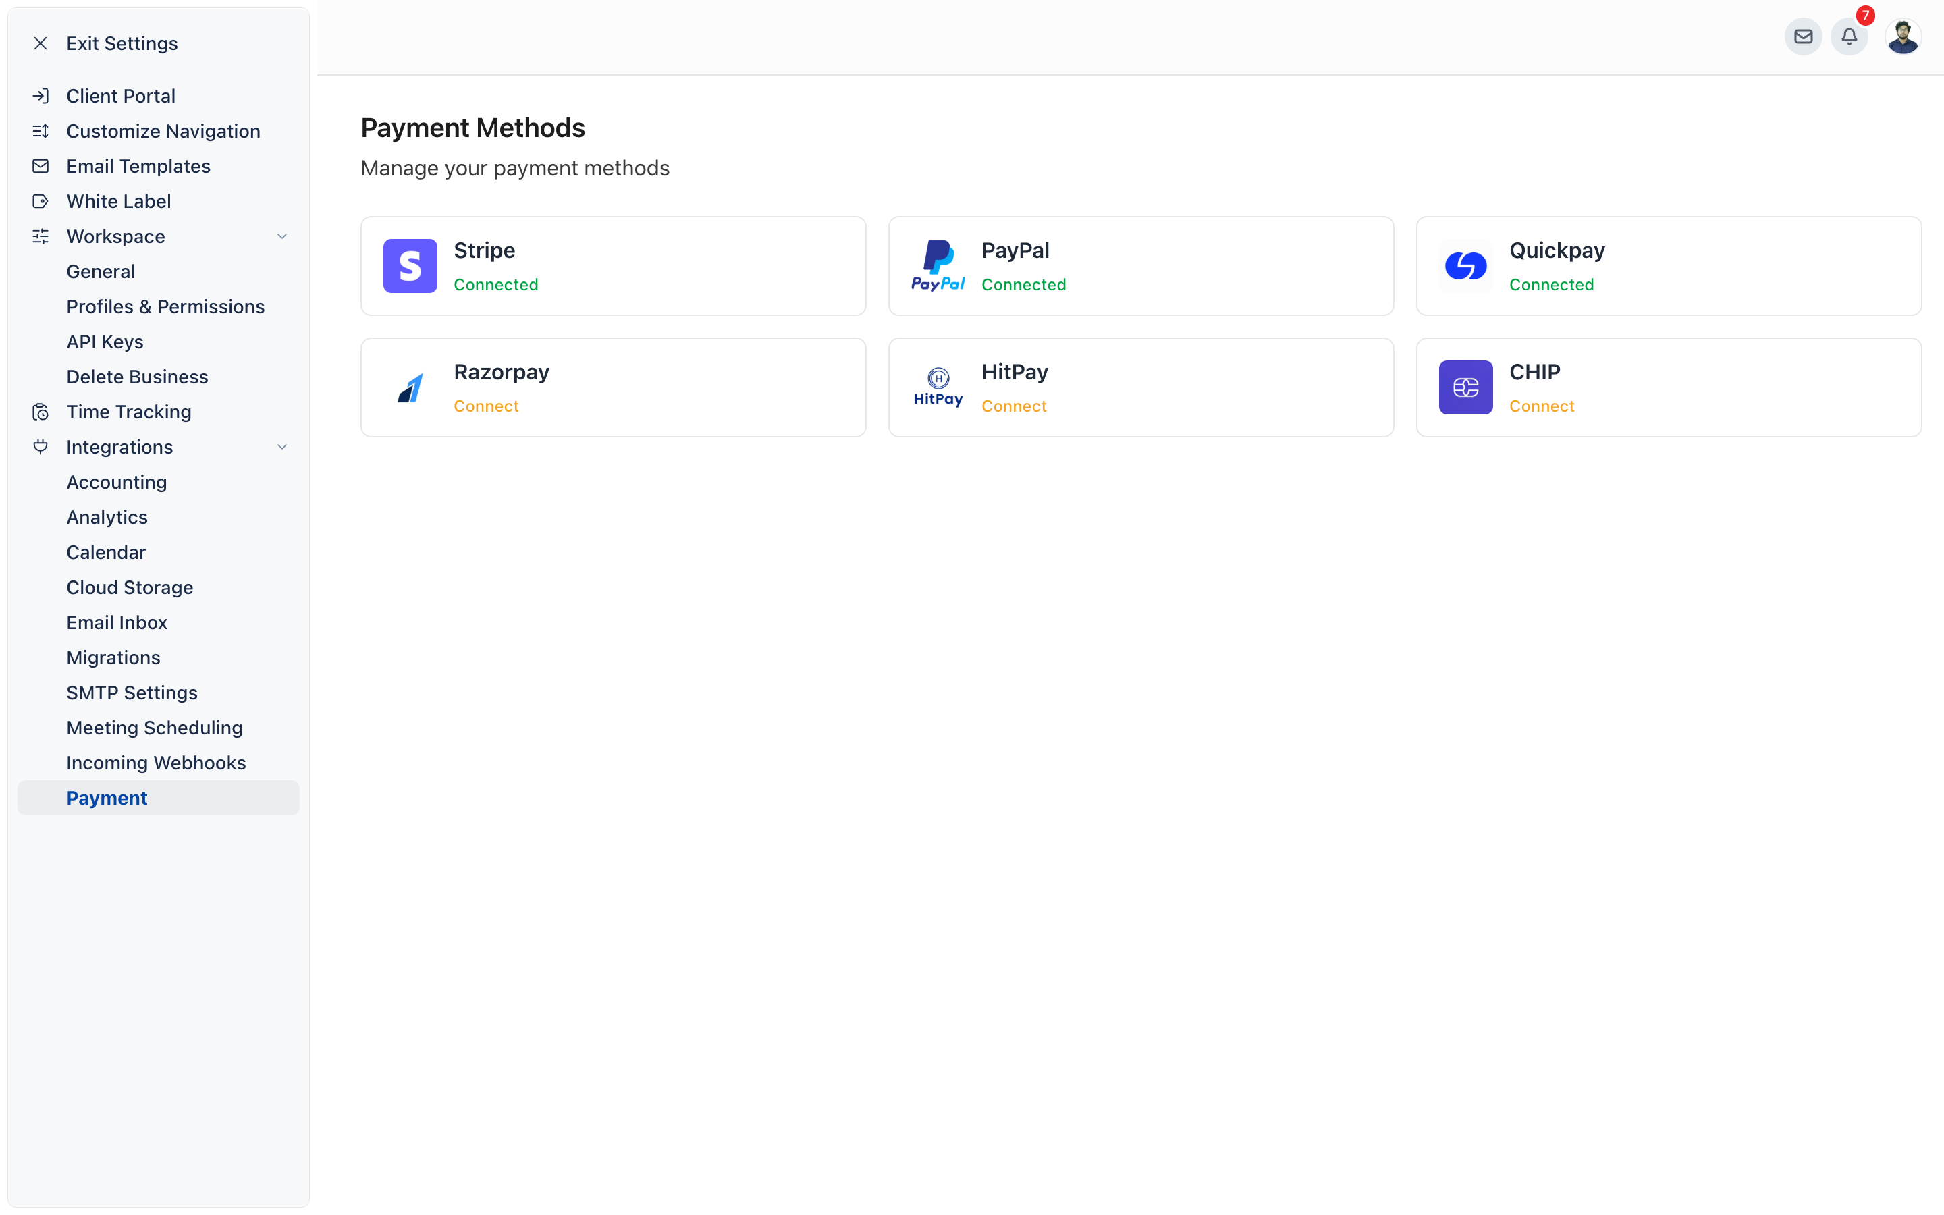Viewport: 1944px width, 1215px height.
Task: Click the White Label tag icon
Action: [40, 202]
